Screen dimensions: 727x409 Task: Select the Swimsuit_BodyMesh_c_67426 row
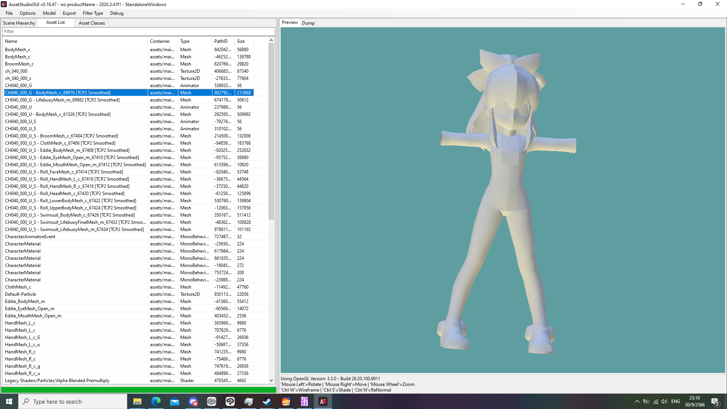(x=129, y=215)
